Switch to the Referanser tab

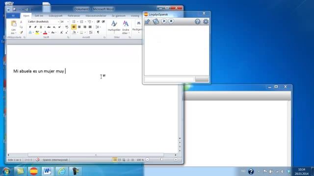(x=74, y=16)
